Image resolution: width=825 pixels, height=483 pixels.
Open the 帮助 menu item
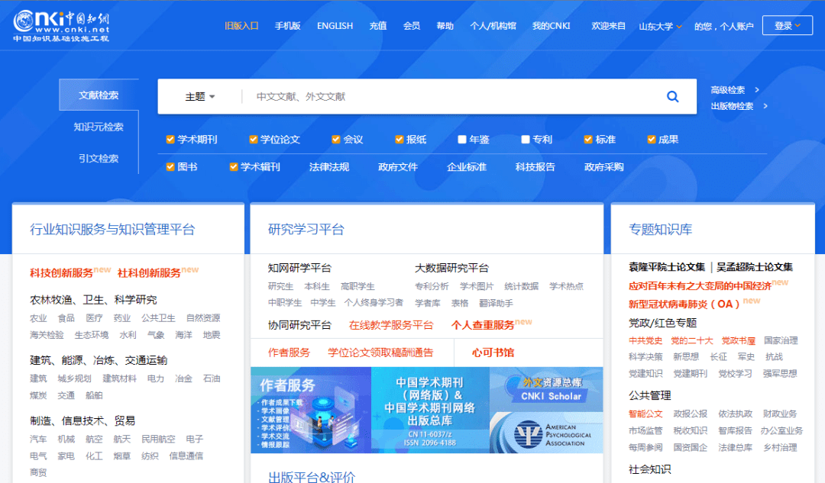tap(445, 26)
